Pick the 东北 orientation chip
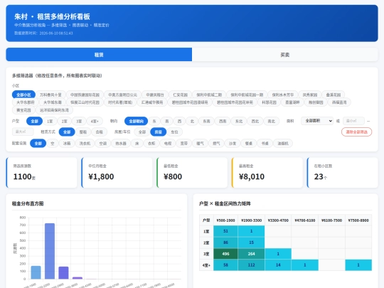Screen dimensions: 384x288 click(239, 121)
